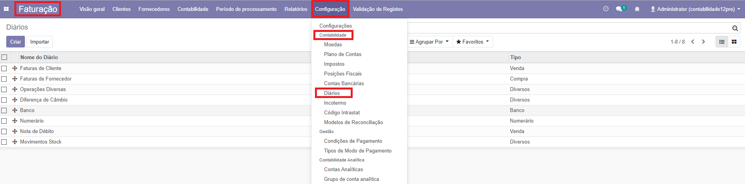Click the Importar button

[40, 42]
